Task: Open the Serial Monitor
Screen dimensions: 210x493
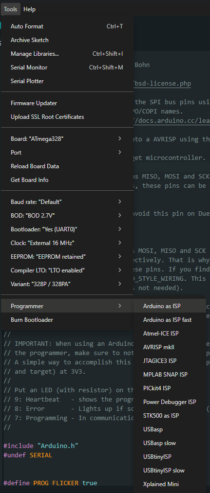Action: click(x=67, y=67)
